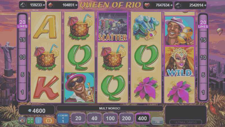Click the spades jackpot value 2542014
The image size is (225, 127).
pos(191,5)
